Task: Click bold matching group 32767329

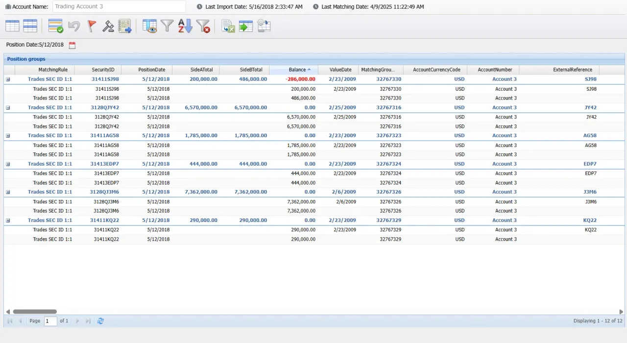Action: [x=389, y=220]
